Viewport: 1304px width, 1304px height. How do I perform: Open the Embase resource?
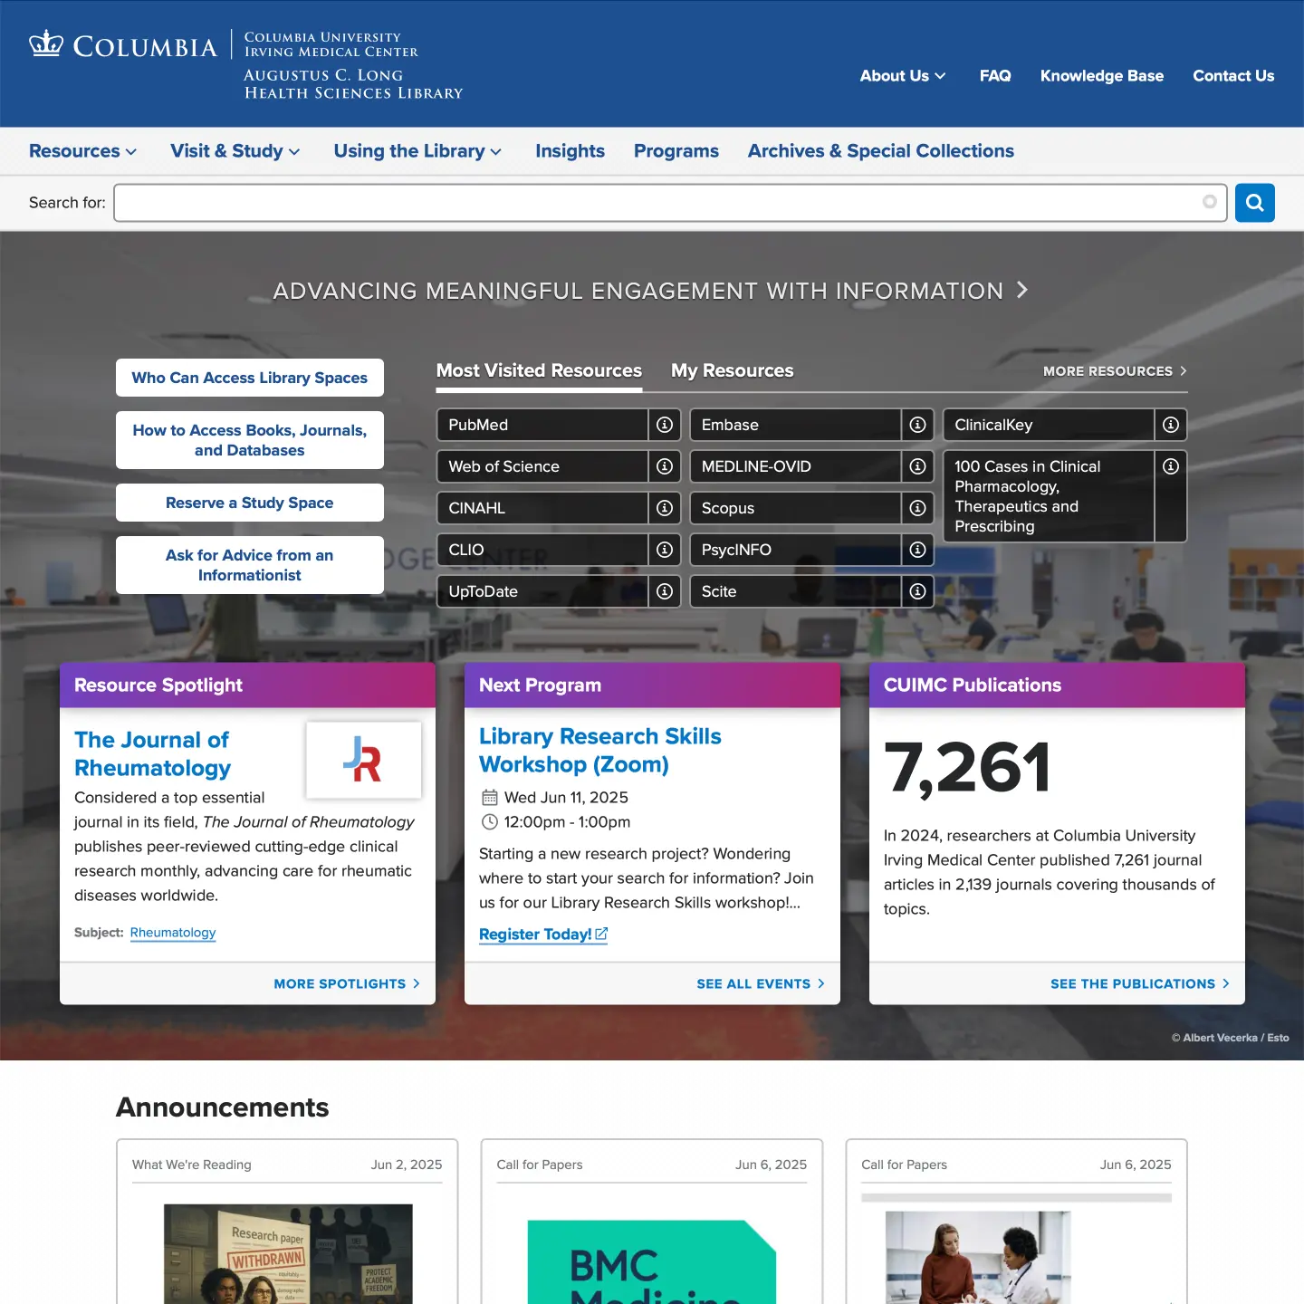[795, 425]
